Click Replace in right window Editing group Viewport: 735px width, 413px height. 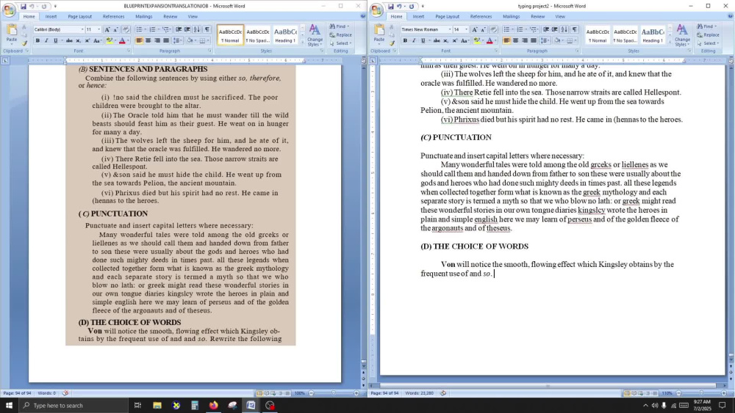tap(708, 34)
